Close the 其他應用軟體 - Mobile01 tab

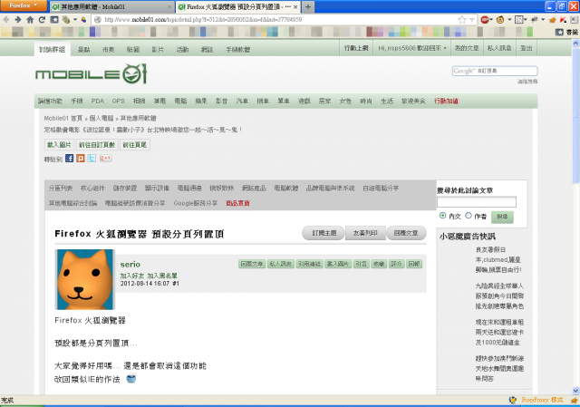(169, 6)
